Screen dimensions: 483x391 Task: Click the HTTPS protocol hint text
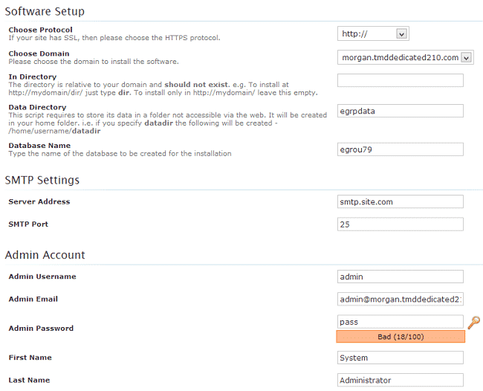point(114,38)
